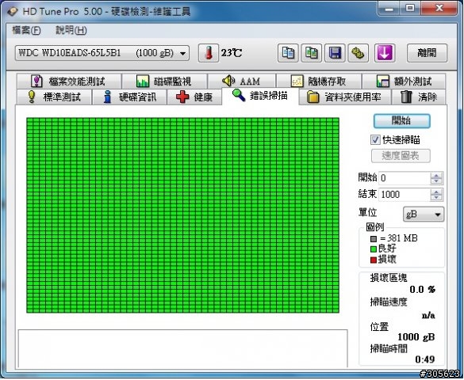
Task: Click the floppy disk save screenshot icon
Action: tap(335, 54)
